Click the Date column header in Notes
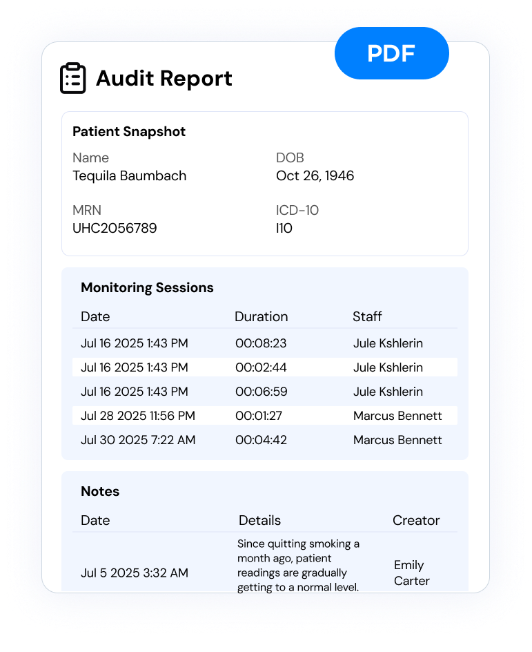Screen dimensions: 532x652 click(x=95, y=520)
